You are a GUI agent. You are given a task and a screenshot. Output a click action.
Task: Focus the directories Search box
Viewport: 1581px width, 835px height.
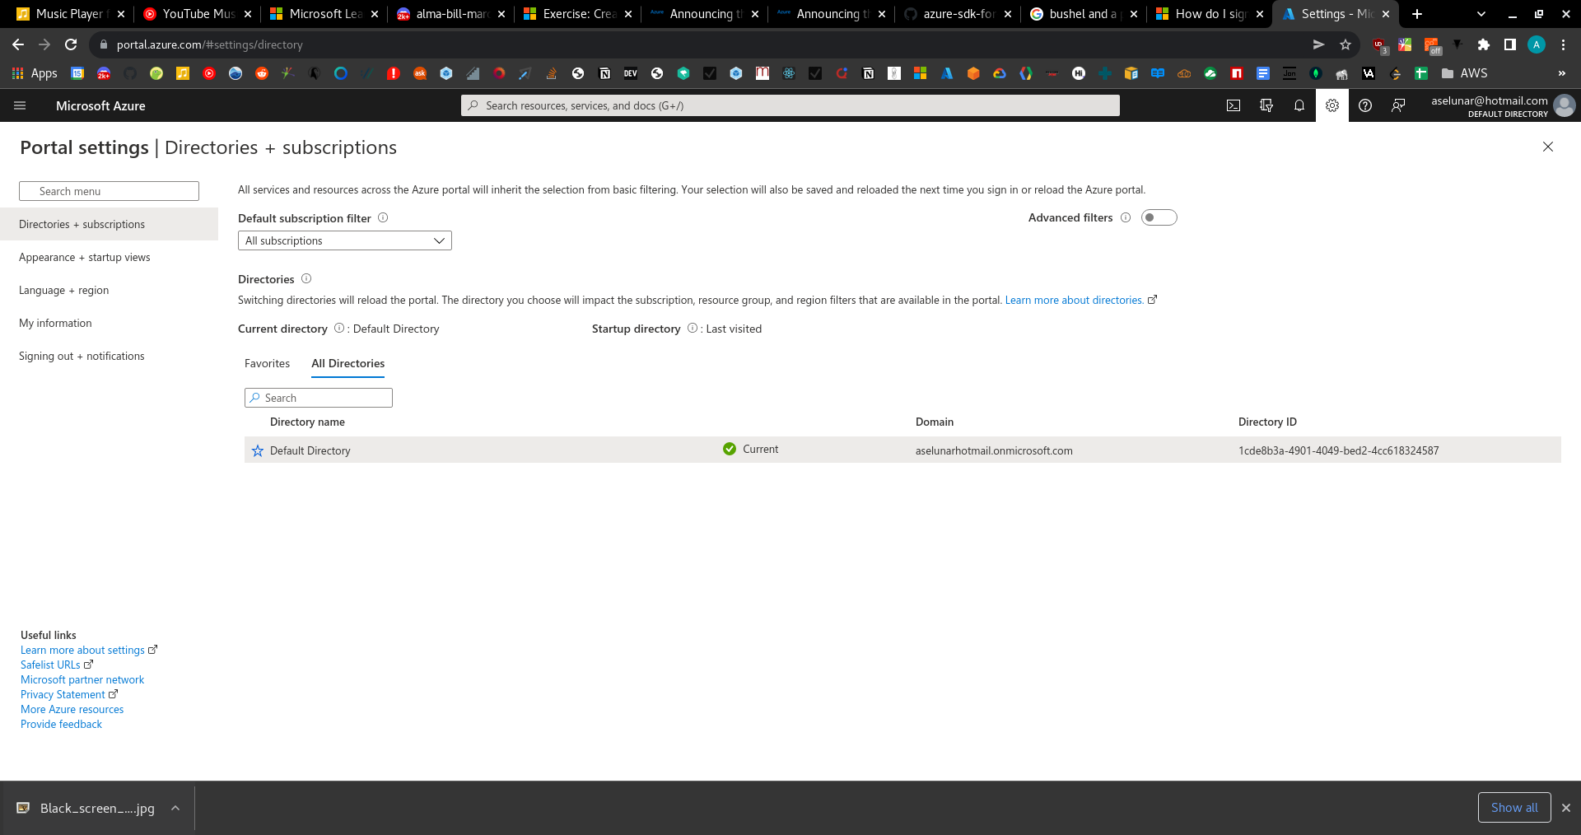(x=319, y=398)
